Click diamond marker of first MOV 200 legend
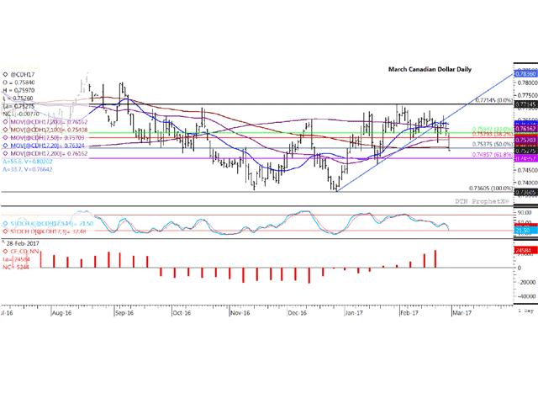The image size is (538, 404). (5, 122)
